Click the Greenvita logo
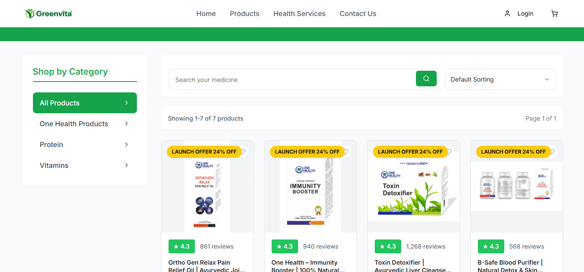 click(x=49, y=13)
